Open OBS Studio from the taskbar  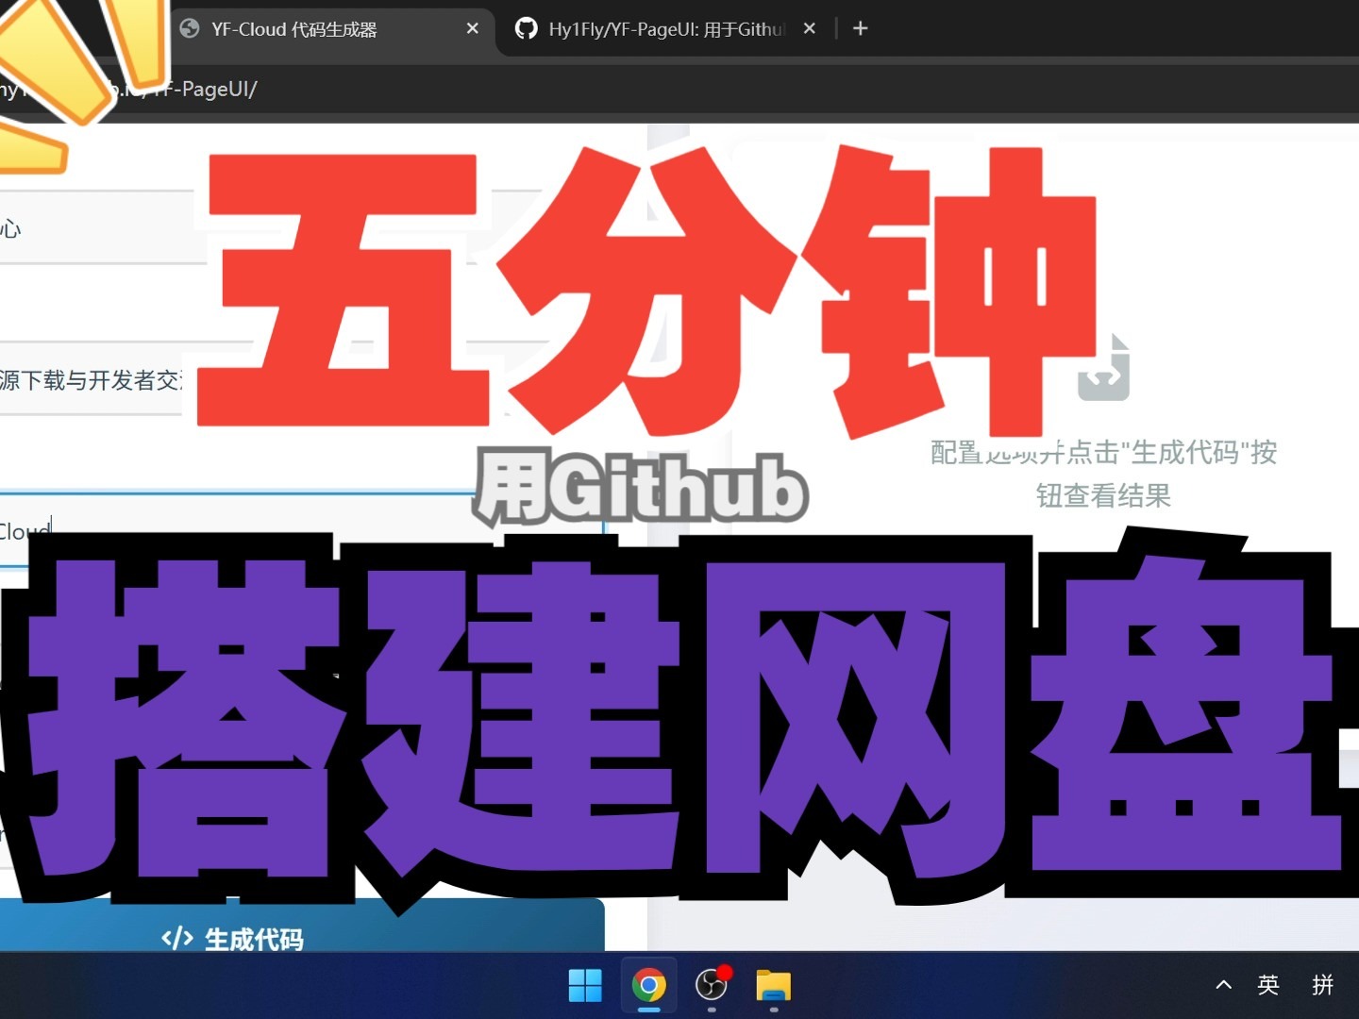tap(712, 986)
